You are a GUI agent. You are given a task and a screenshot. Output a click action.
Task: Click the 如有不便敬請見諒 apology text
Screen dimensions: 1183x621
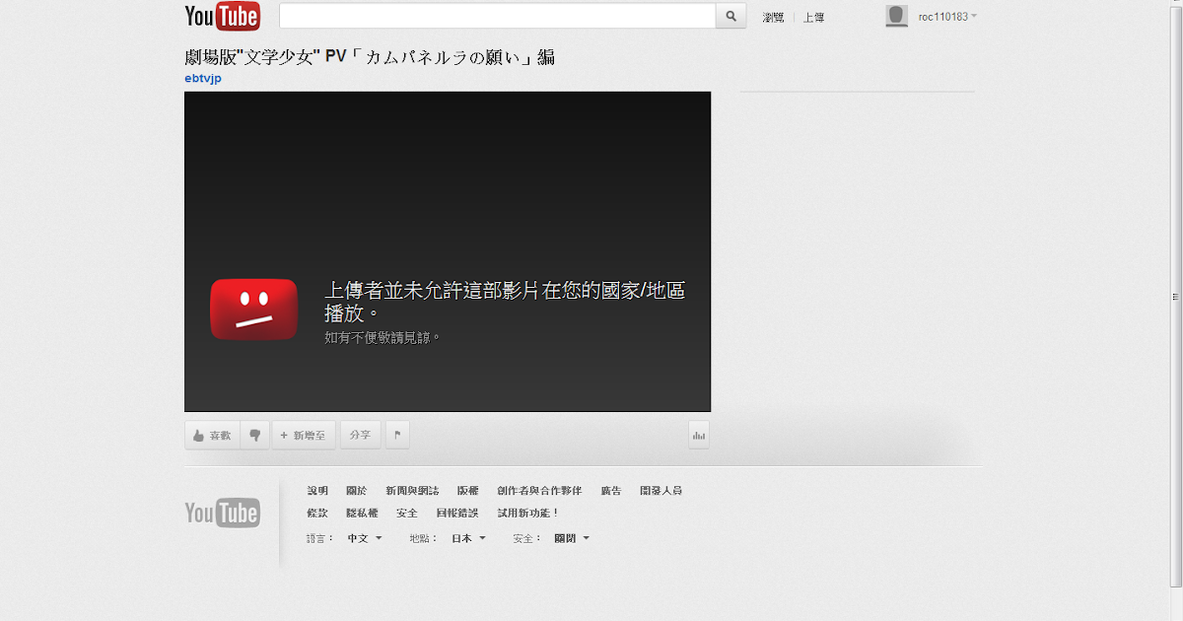coord(383,337)
